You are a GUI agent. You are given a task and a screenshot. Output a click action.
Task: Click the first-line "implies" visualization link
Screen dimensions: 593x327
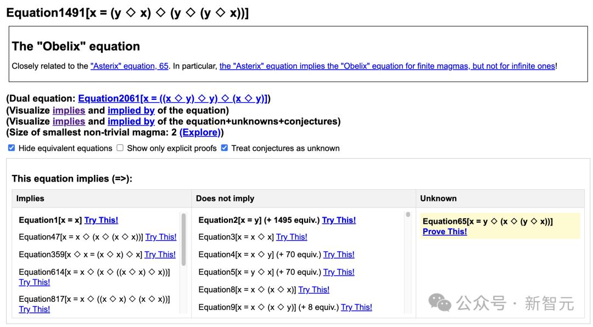tap(69, 110)
